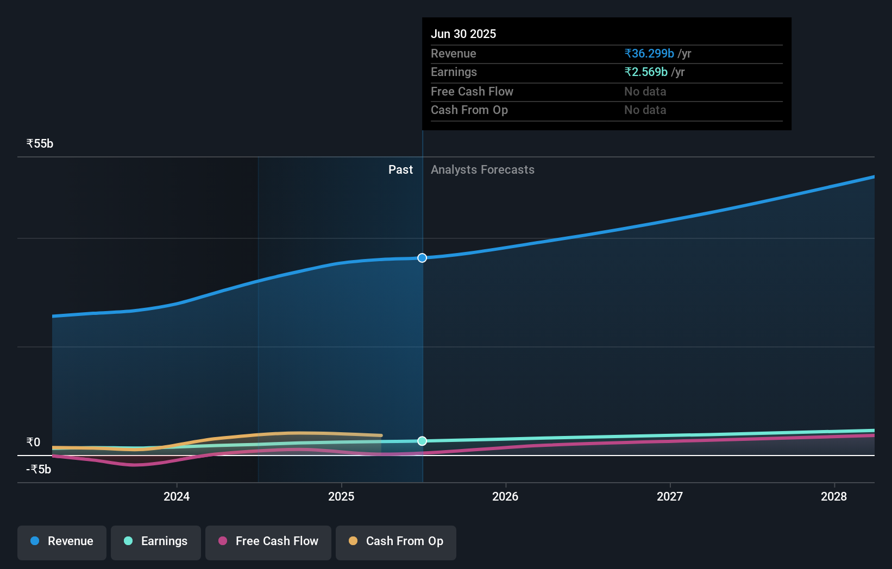Screen dimensions: 892x569
Task: Click the 2024 x-axis label
Action: click(x=177, y=496)
